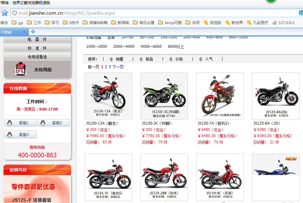Click the ￥4980.00 整车价格 text
303x203 pixels.
(x=106, y=136)
